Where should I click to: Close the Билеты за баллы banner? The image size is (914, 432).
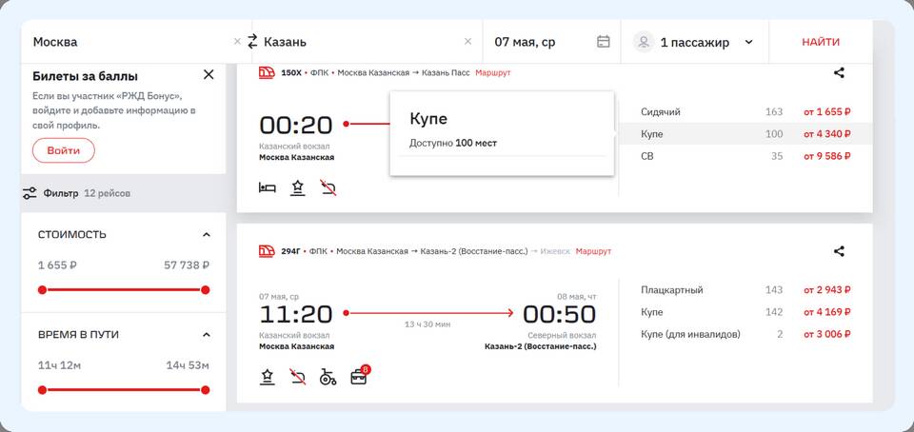pyautogui.click(x=209, y=75)
